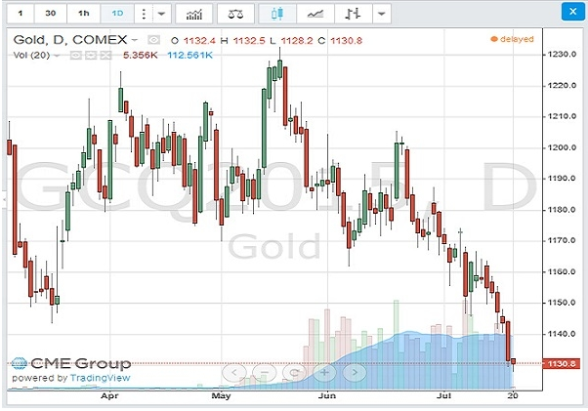Expand the interval dropdown arrow
Screen dimensions: 588x411
click(x=161, y=14)
